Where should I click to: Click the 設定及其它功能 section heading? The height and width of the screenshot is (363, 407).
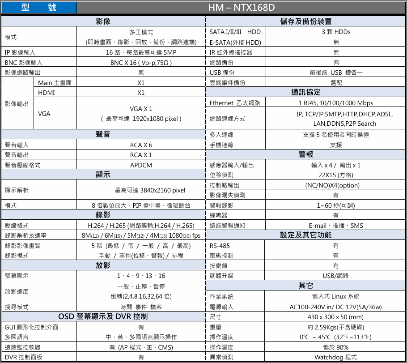pos(305,235)
